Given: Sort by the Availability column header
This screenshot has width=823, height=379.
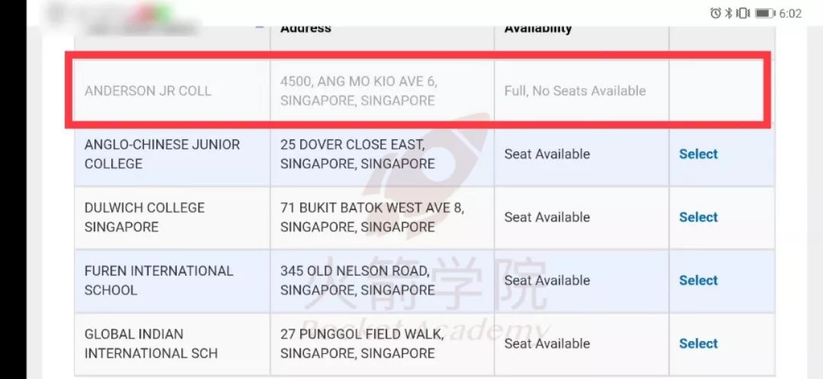Looking at the screenshot, I should pos(537,28).
